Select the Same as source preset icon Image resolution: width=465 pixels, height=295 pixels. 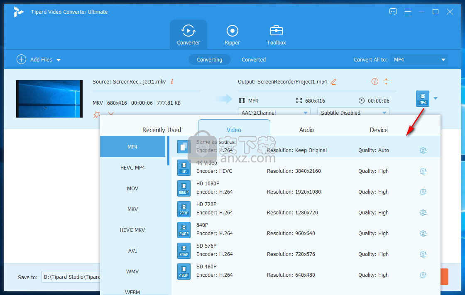(184, 146)
